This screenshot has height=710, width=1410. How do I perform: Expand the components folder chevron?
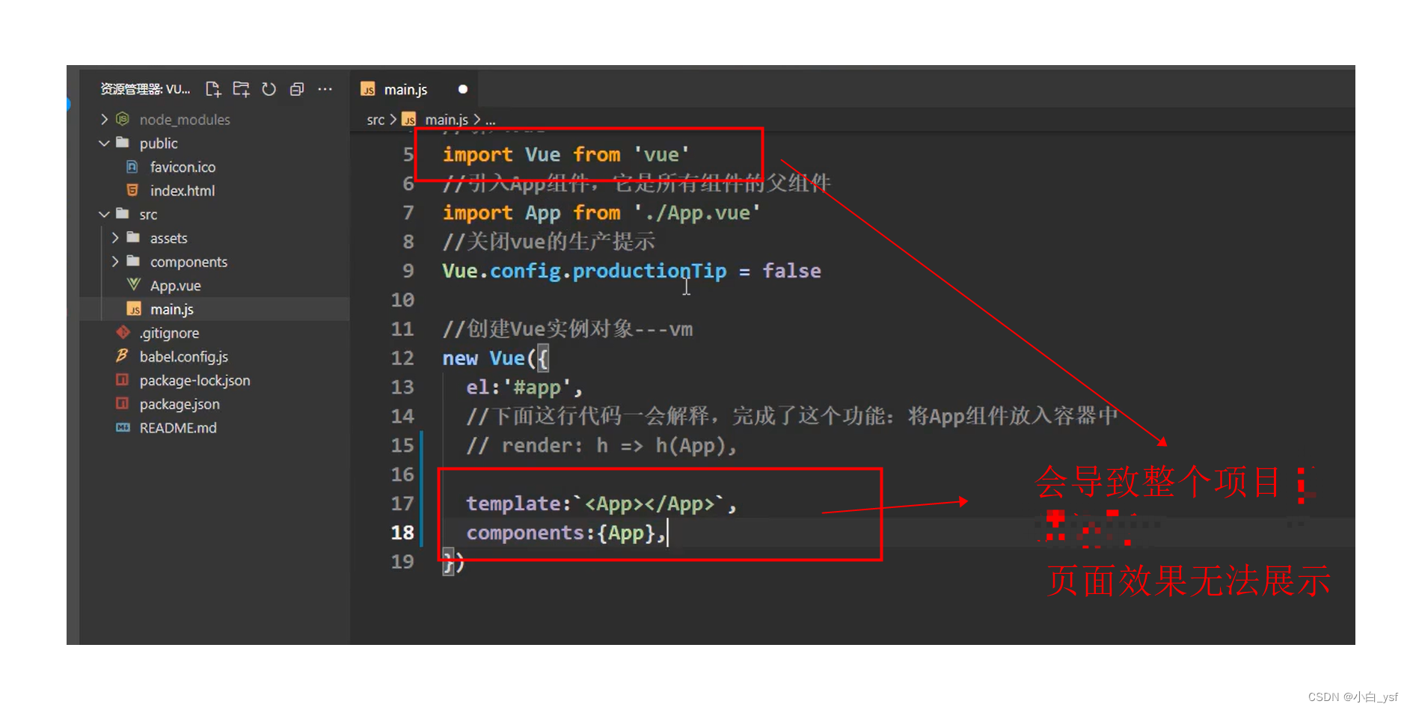pyautogui.click(x=115, y=262)
